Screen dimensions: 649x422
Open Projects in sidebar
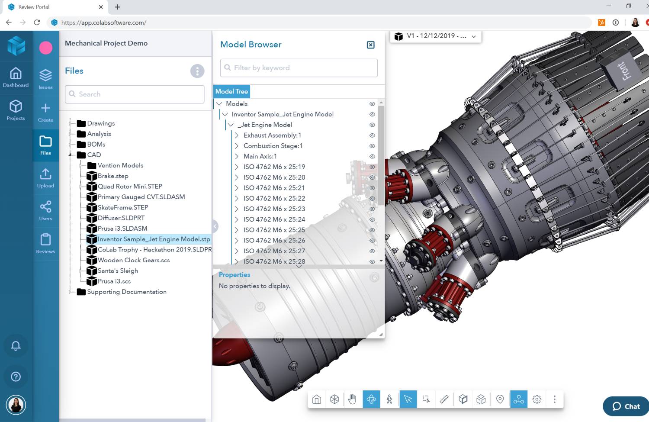(16, 110)
